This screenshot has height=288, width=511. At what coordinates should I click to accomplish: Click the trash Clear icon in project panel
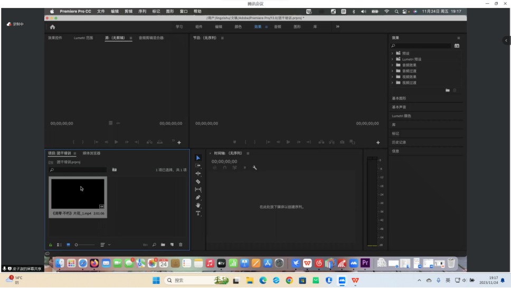(x=181, y=245)
